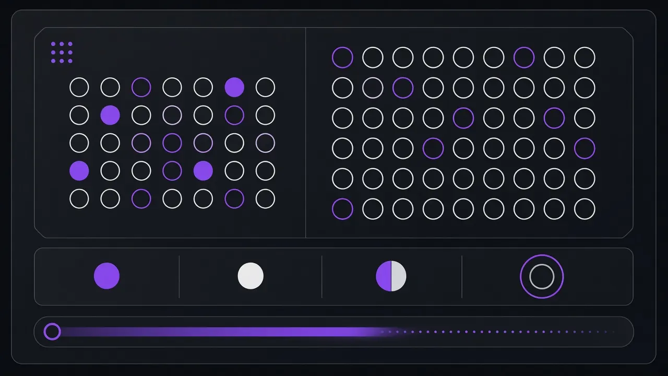Select the top-right white circle of right grid
Screen dimensions: 668x376
pos(584,57)
